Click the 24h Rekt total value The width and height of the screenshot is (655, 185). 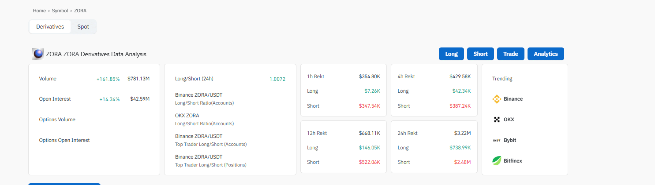[462, 133]
